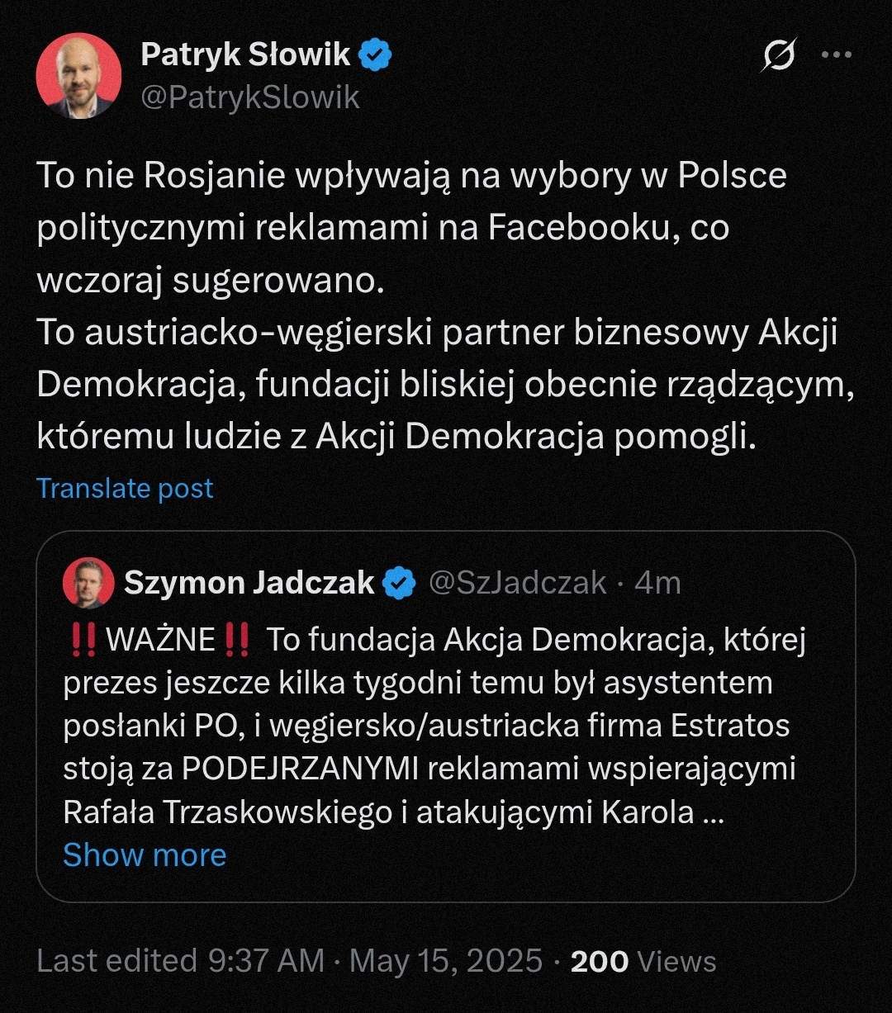Click the main post text about Rosjanie
892x1013 pixels.
[x=446, y=307]
